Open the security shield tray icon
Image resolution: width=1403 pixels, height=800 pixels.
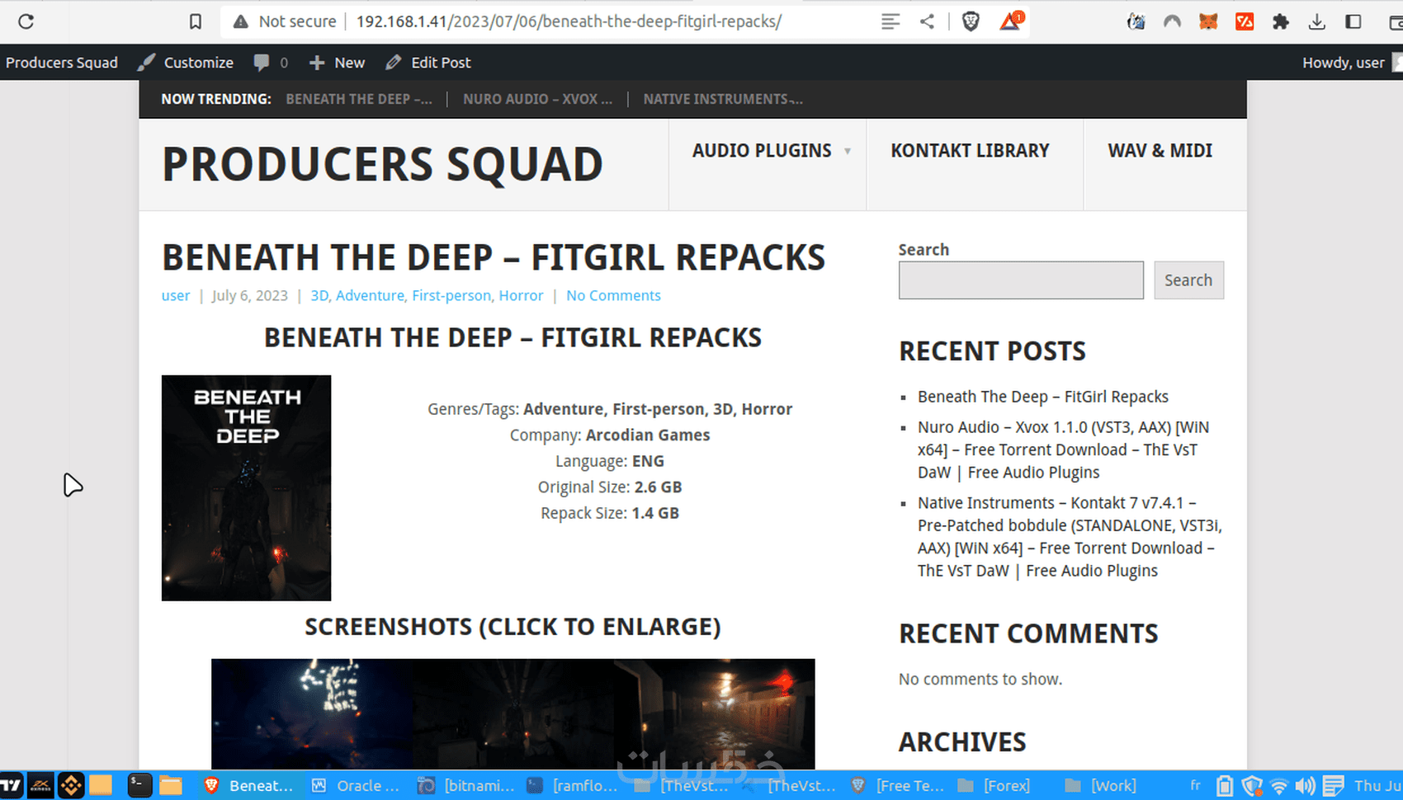point(1252,786)
